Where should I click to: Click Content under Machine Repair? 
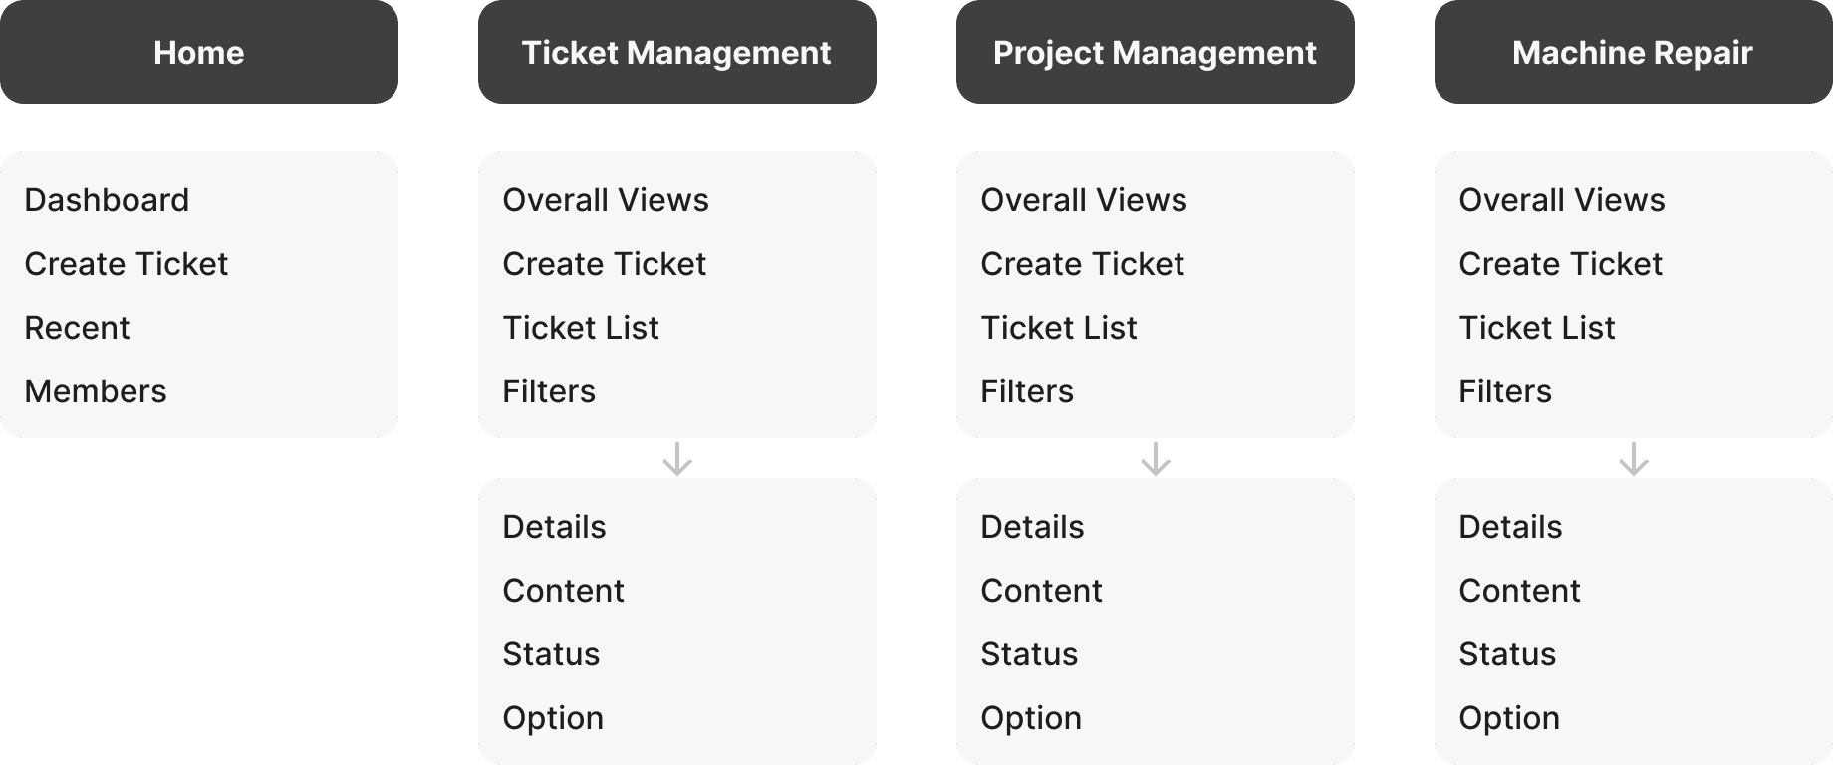coord(1519,591)
